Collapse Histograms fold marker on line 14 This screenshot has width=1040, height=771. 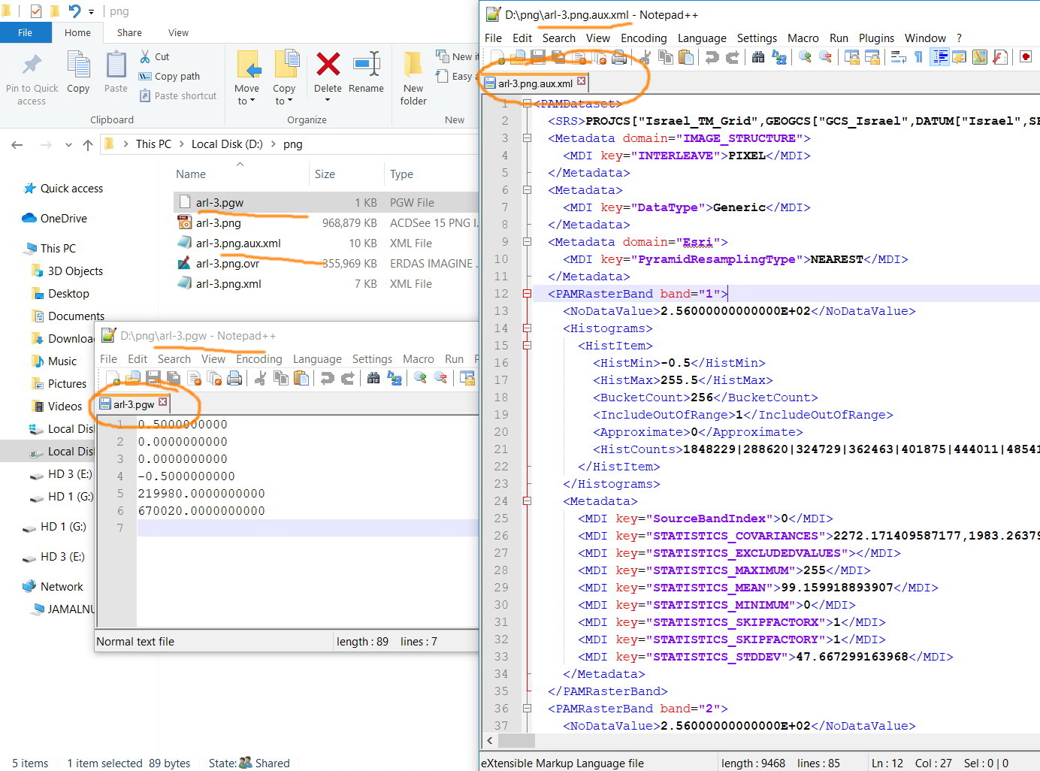[527, 328]
